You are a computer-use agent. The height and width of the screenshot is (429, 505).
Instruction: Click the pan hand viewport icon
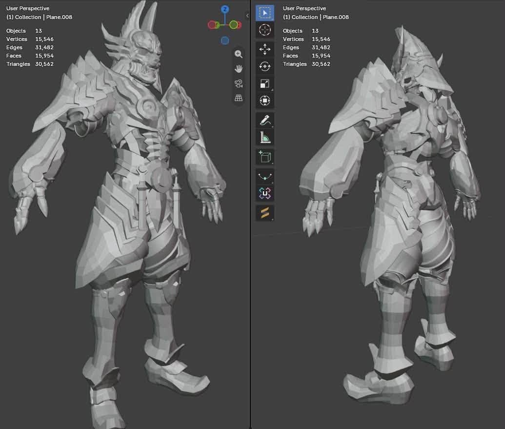(238, 69)
